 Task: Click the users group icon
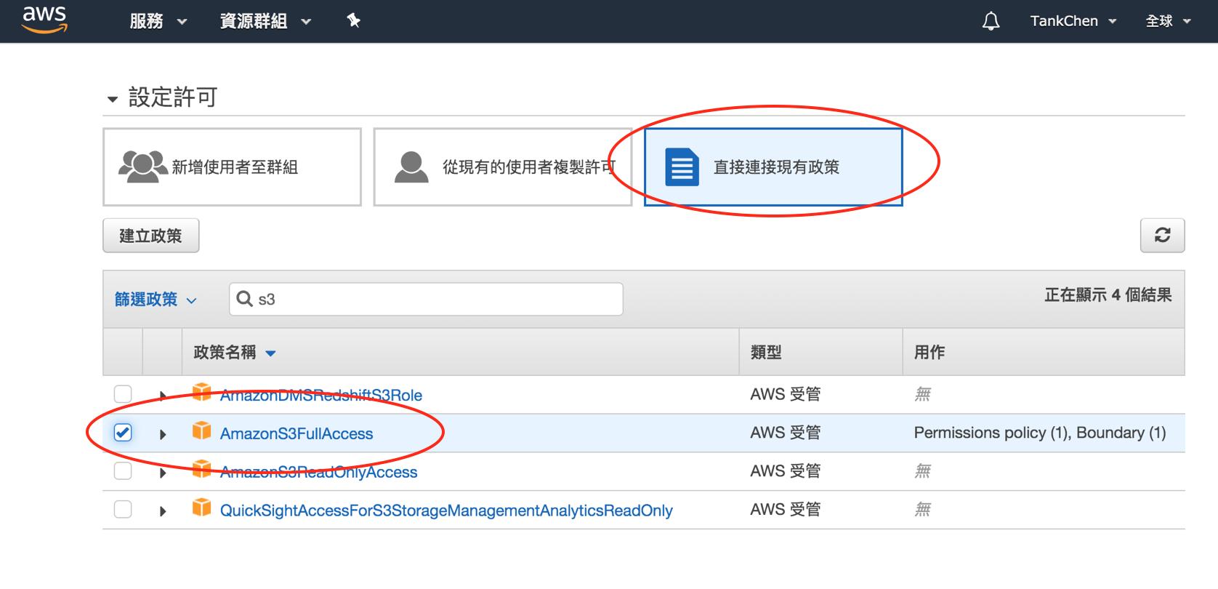pos(142,167)
